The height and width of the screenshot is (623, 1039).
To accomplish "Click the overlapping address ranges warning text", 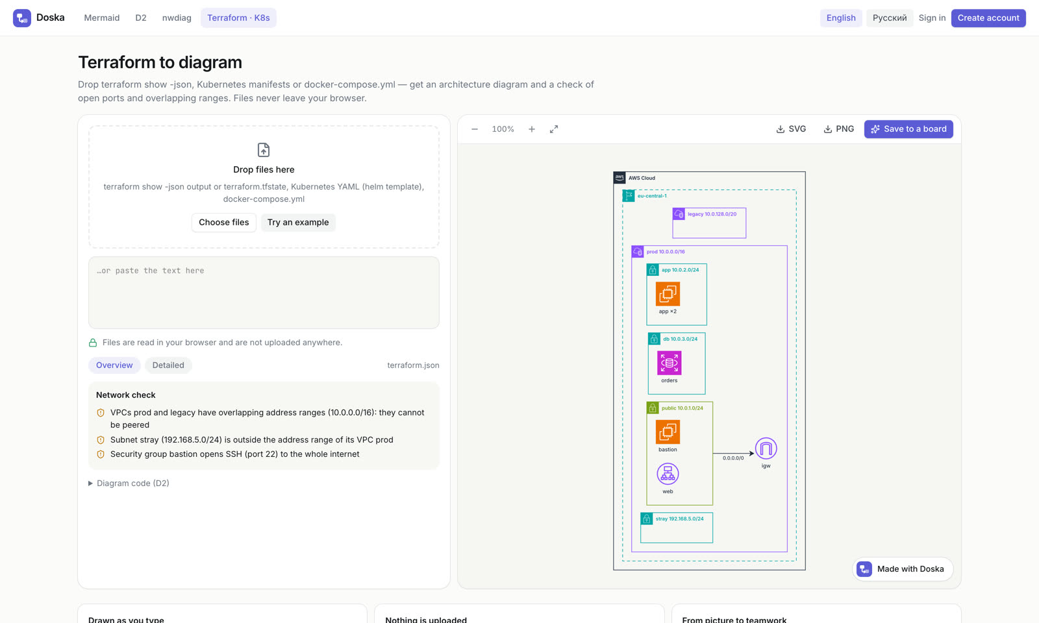I will click(x=268, y=419).
